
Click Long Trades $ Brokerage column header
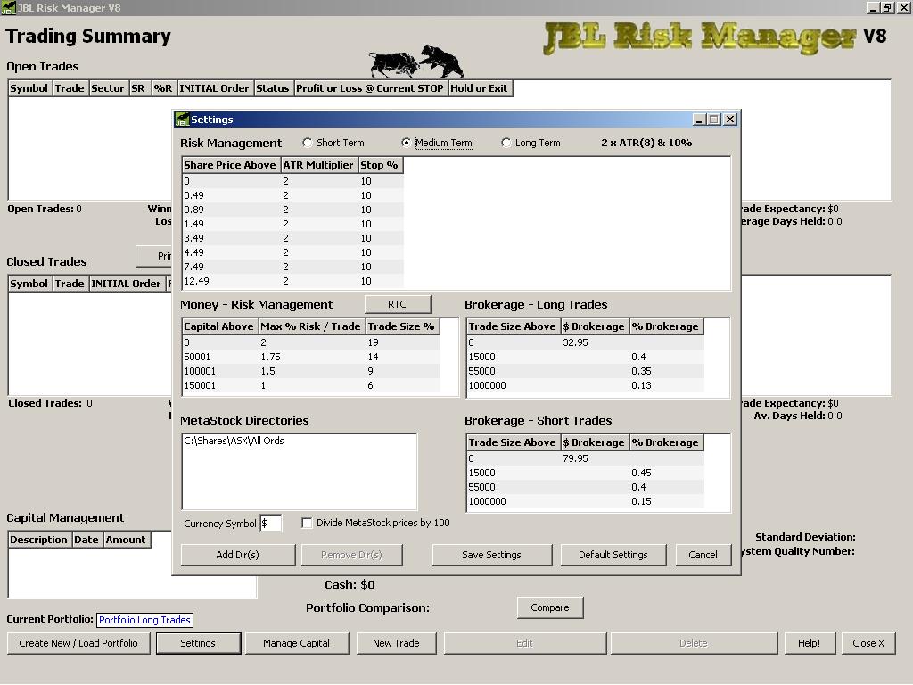(x=595, y=326)
